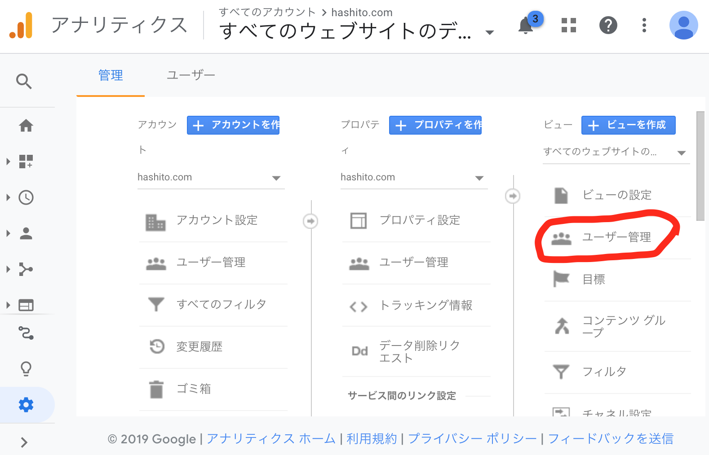Select the 管理 tab
The height and width of the screenshot is (455, 709).
coord(111,75)
